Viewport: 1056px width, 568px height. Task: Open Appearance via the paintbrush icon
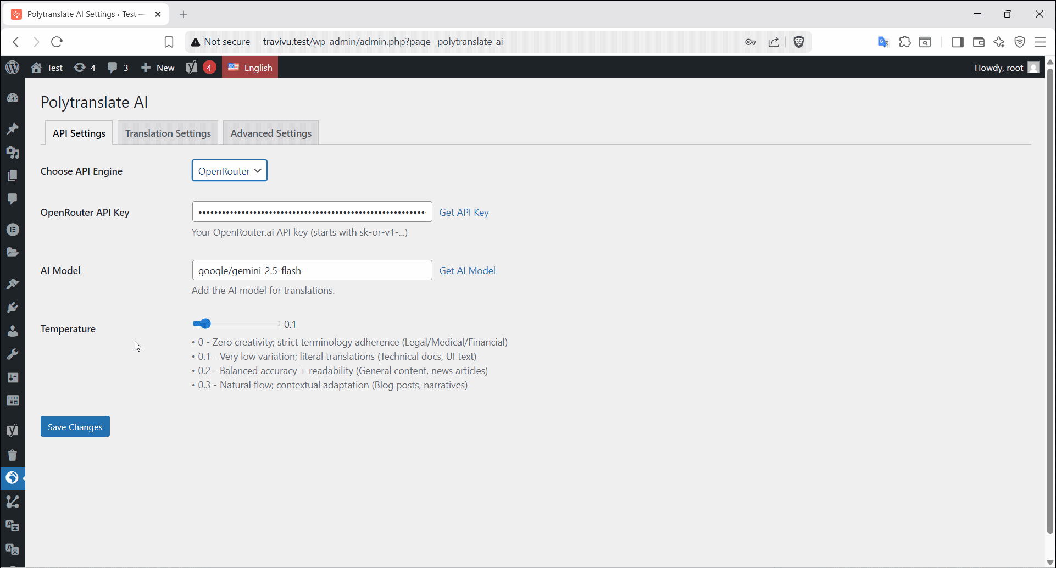pos(13,284)
